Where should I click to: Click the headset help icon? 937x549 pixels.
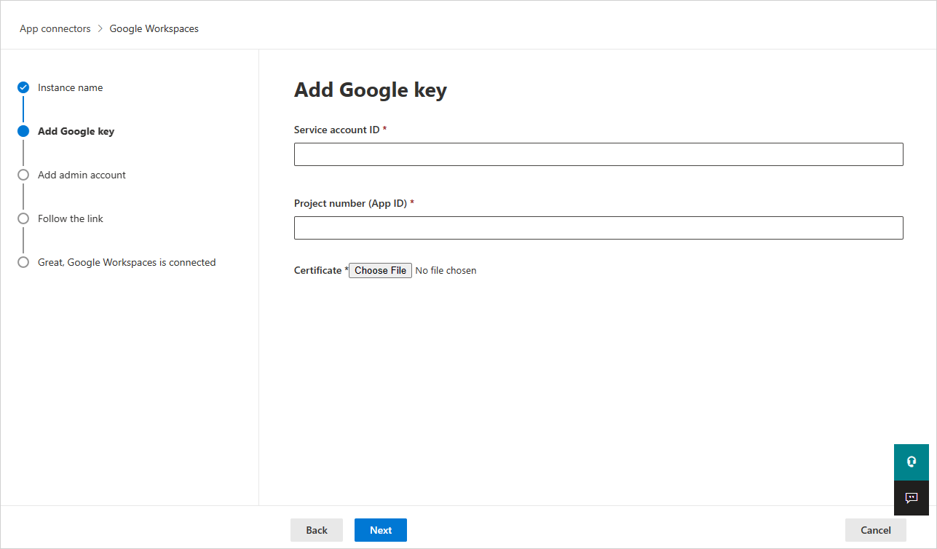click(911, 462)
